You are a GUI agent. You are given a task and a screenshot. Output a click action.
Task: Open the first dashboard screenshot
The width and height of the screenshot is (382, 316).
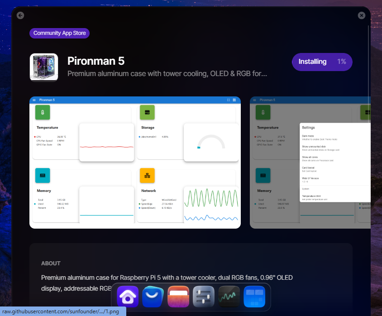pyautogui.click(x=135, y=163)
